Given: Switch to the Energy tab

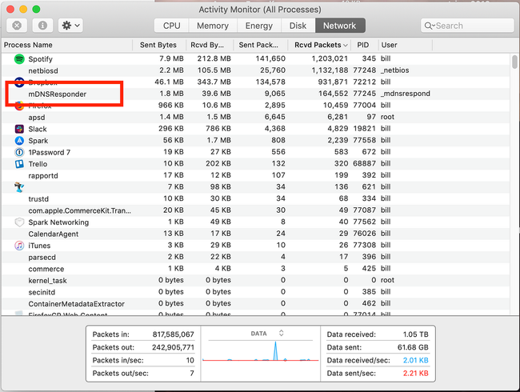Looking at the screenshot, I should (x=258, y=26).
